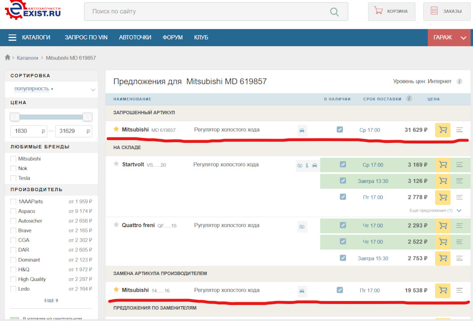473x321 pixels.
Task: Check the favorite brand Mitsubishi checkbox
Action: coord(13,159)
